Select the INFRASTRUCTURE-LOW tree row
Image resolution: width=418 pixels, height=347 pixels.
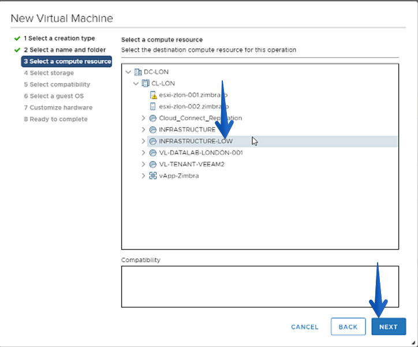click(272, 141)
